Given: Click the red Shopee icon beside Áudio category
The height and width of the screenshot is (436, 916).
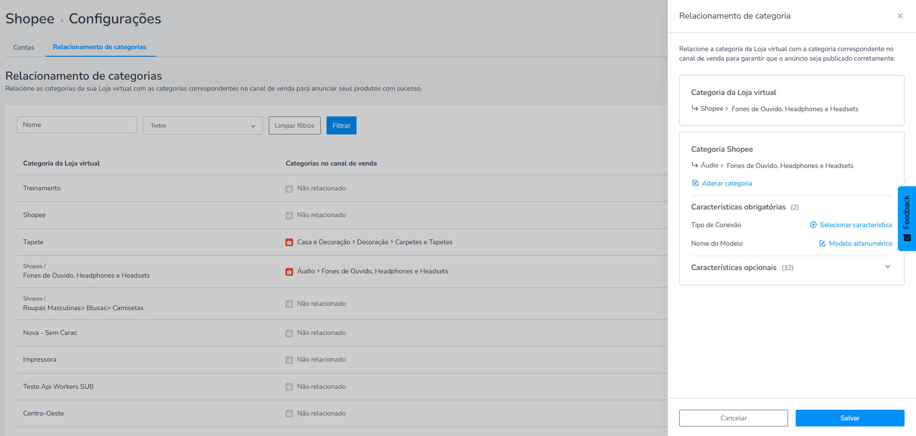Looking at the screenshot, I should click(x=289, y=271).
